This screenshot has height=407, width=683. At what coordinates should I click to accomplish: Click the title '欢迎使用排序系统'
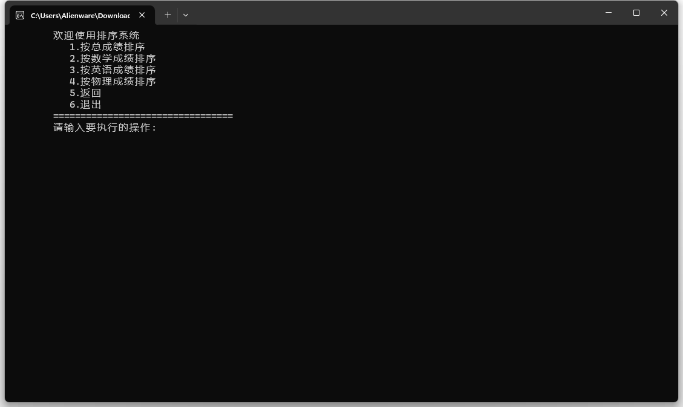pos(96,35)
